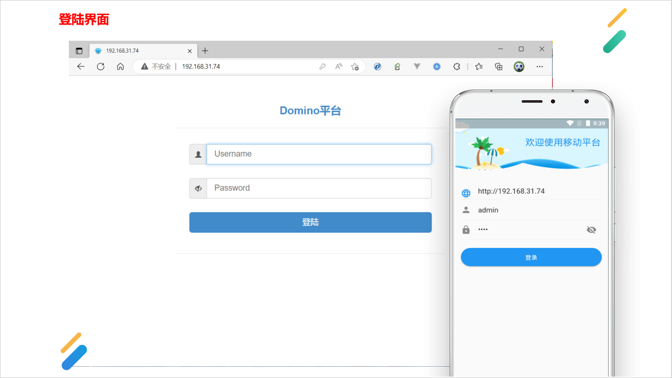Minimize the browser window
The image size is (672, 378).
(500, 49)
